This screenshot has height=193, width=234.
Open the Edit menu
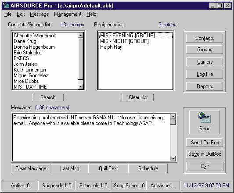[x=21, y=14]
